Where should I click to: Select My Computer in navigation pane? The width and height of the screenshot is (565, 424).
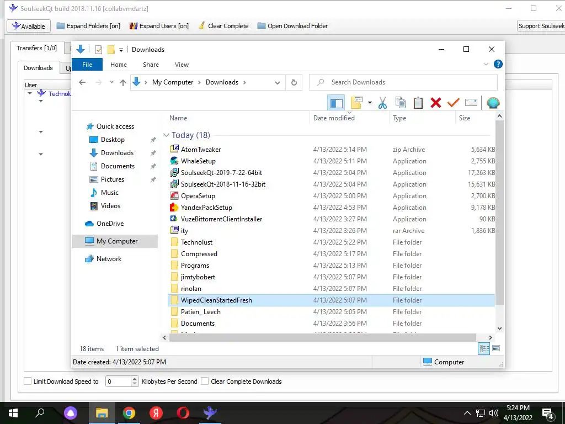[115, 241]
